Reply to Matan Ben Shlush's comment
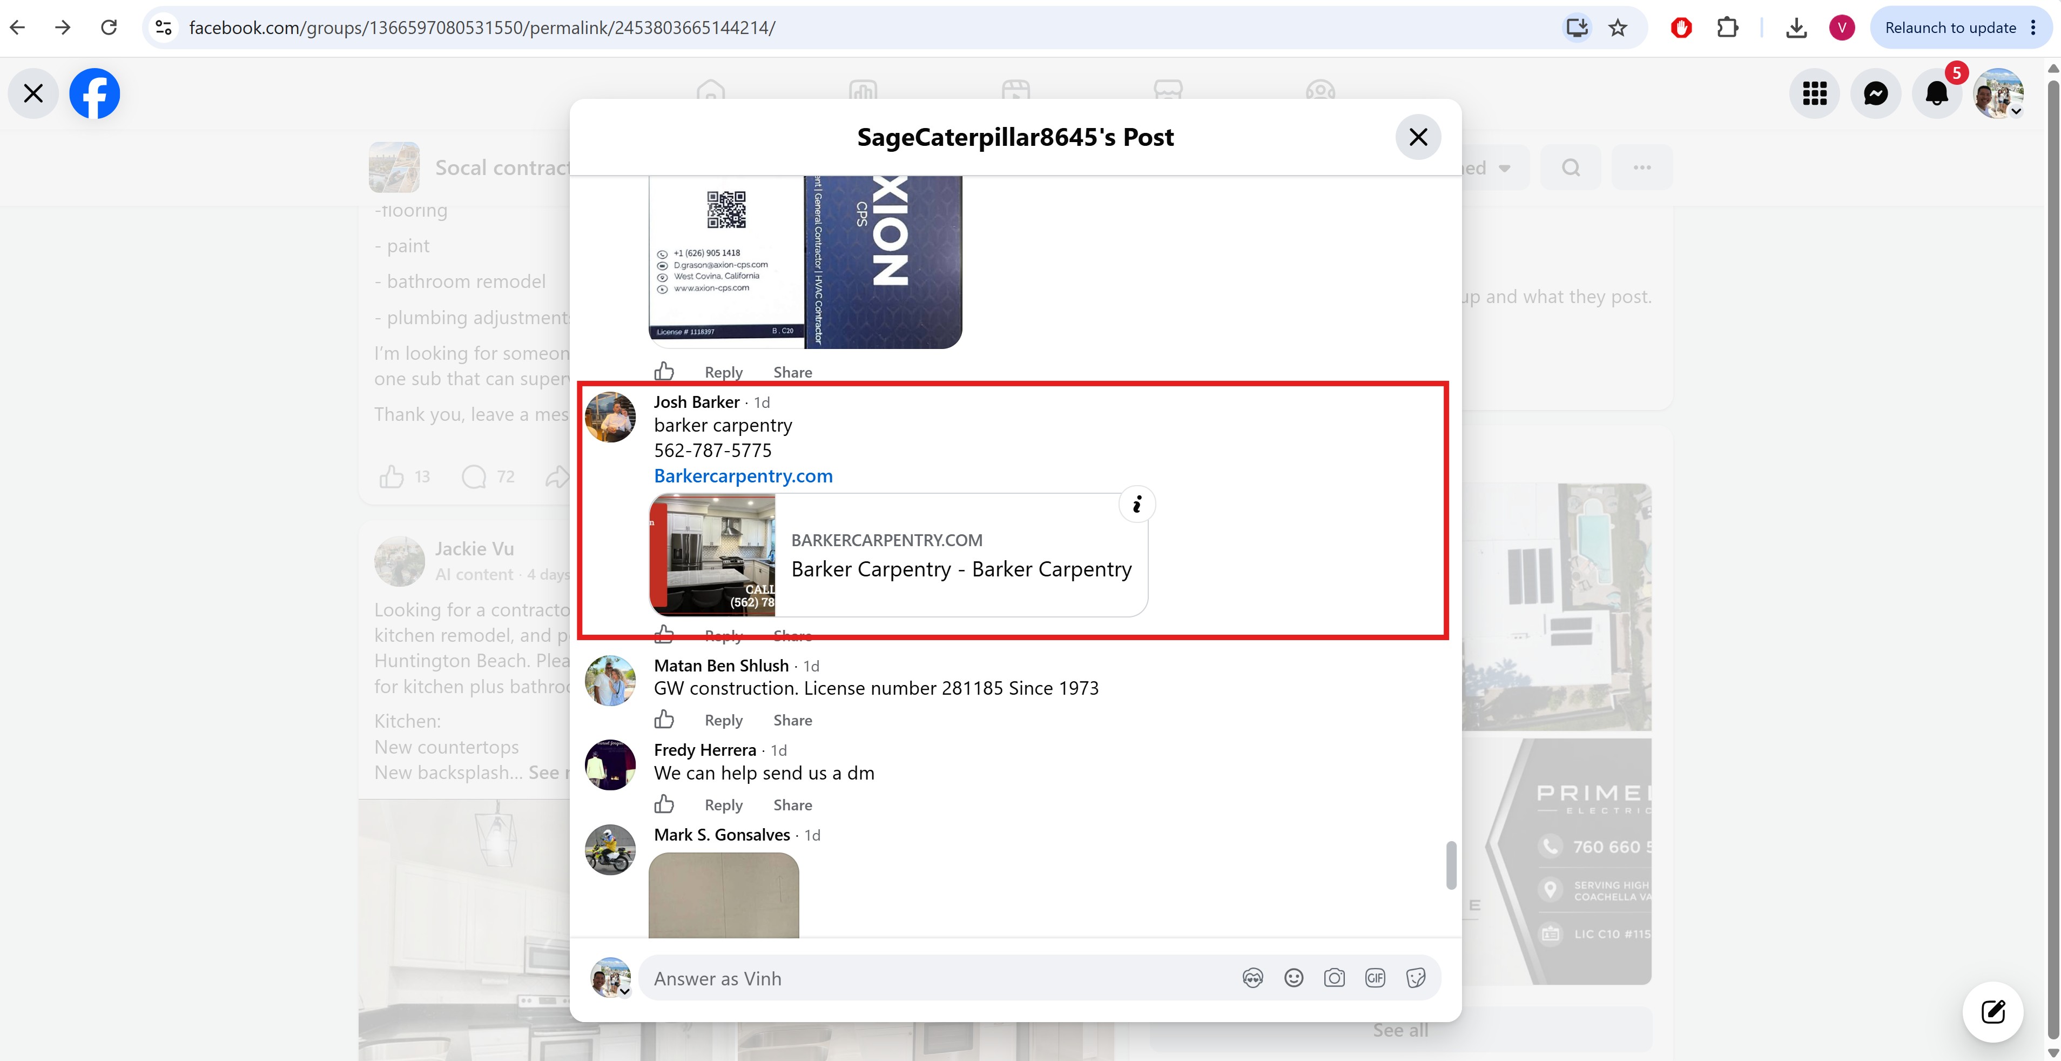 [723, 720]
